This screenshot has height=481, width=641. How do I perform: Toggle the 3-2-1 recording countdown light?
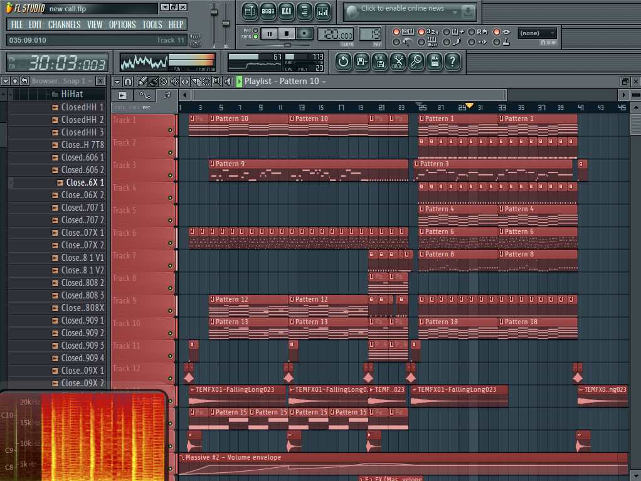tap(421, 32)
